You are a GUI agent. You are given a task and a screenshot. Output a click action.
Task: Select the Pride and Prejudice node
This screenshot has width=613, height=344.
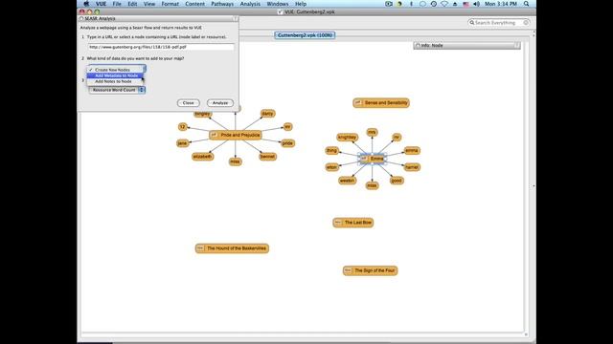[x=236, y=135]
